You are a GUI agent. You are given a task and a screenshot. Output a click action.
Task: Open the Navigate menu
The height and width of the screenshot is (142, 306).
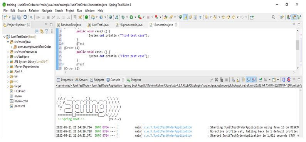pos(47,11)
